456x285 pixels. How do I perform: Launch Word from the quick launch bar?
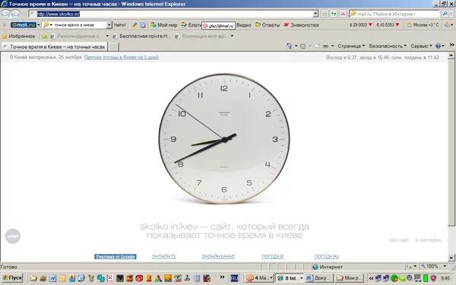52,278
